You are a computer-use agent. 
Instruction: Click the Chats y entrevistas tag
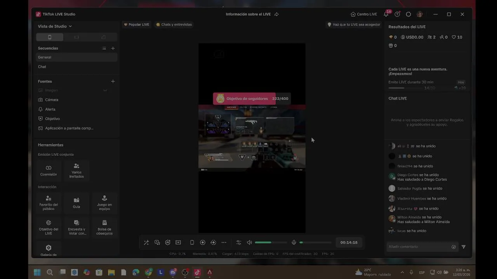click(174, 24)
